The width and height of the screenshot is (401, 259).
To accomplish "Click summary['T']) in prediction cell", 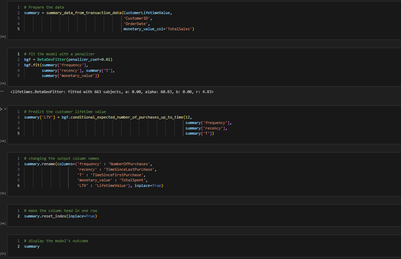I will [x=199, y=133].
